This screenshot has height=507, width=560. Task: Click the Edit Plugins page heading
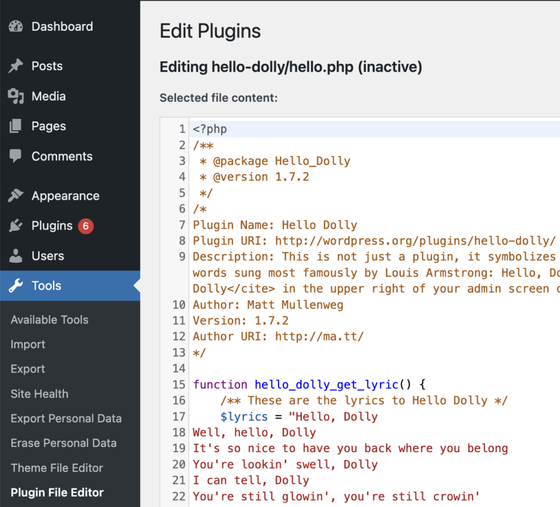click(x=210, y=31)
